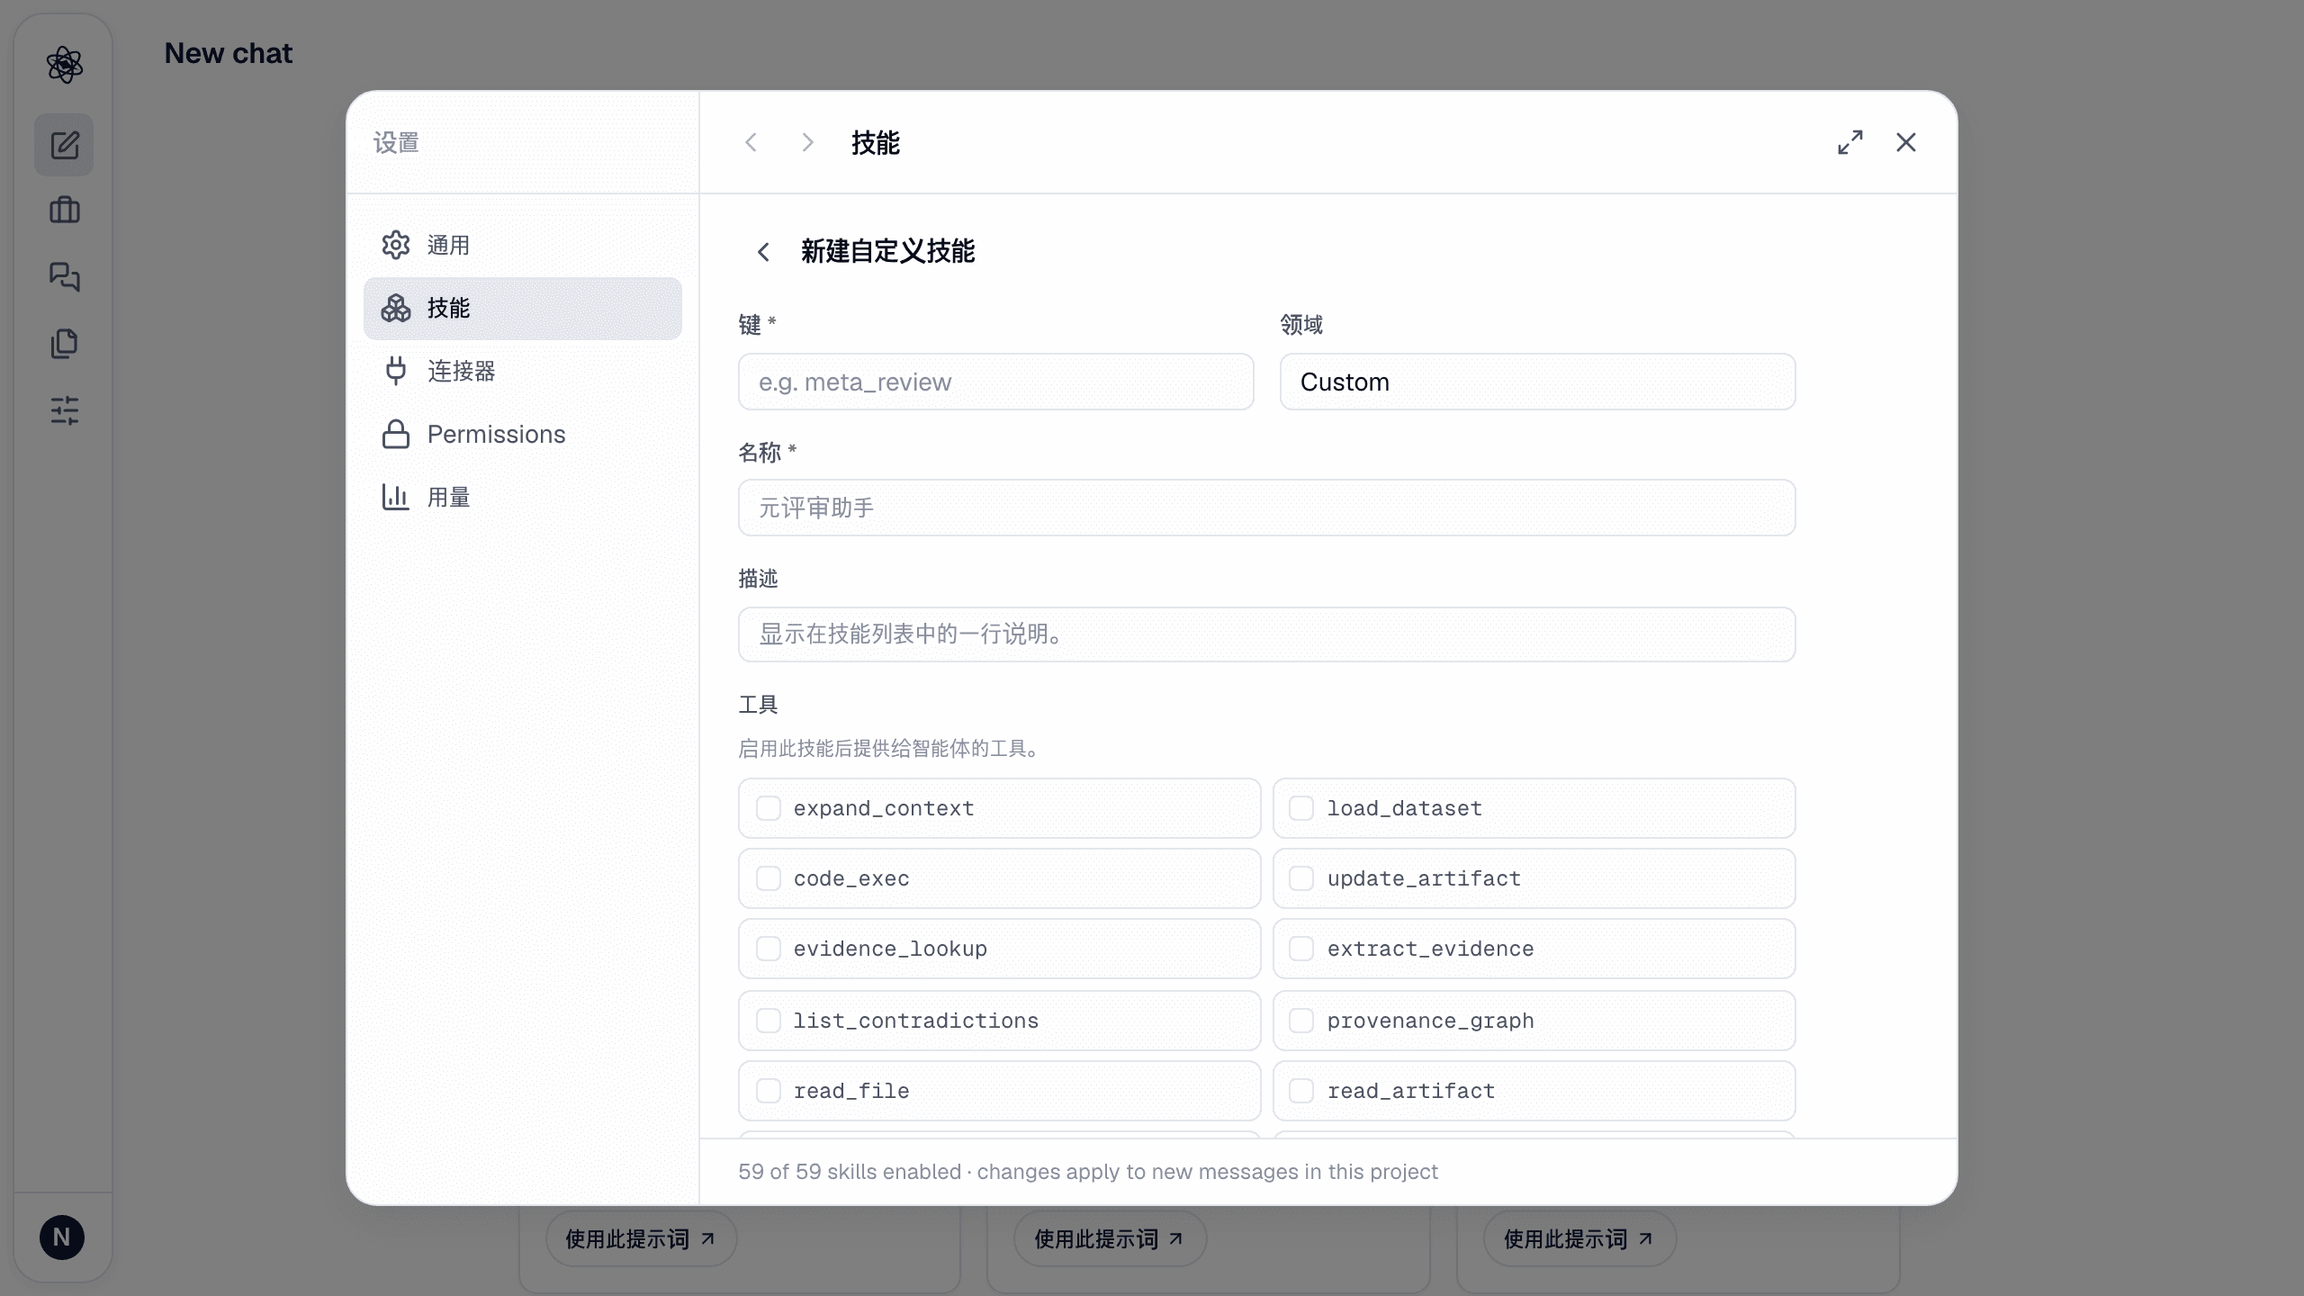Screen dimensions: 2304x1296
Task: Enable the expand_context tool checkbox
Action: pyautogui.click(x=769, y=808)
